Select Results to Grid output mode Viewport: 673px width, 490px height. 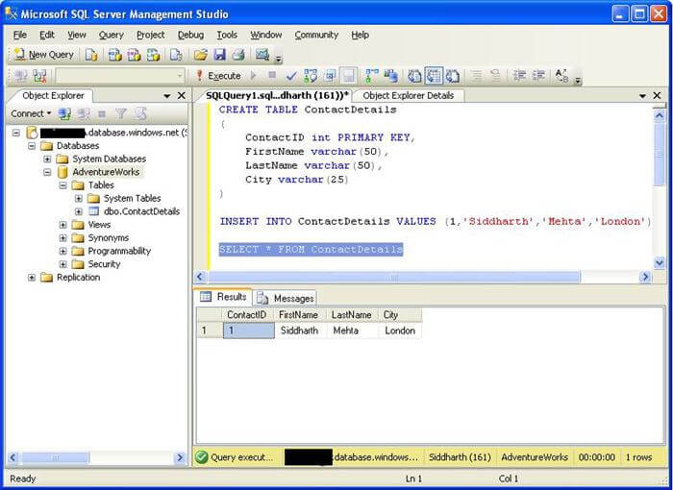pyautogui.click(x=434, y=76)
